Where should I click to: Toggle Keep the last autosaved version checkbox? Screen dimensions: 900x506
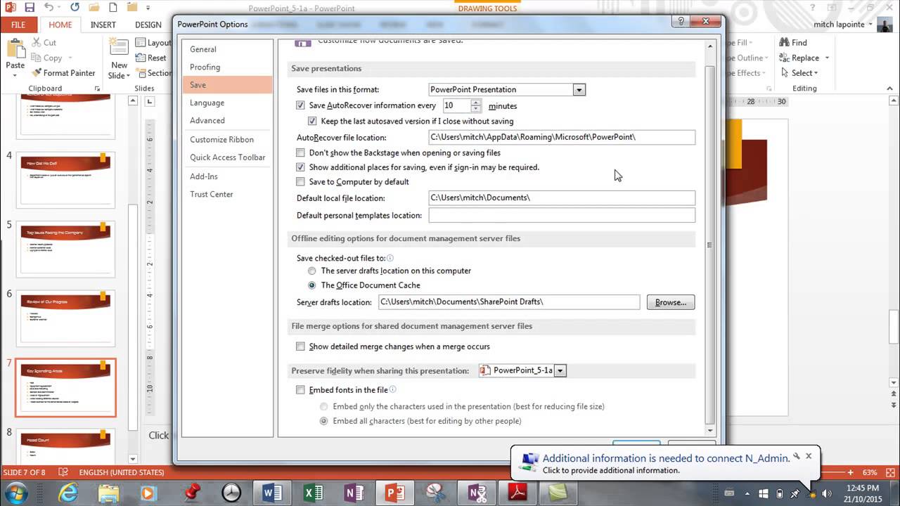312,121
